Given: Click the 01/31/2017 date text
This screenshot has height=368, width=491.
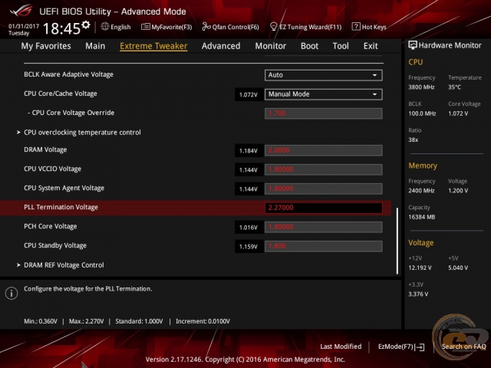Looking at the screenshot, I should [24, 26].
